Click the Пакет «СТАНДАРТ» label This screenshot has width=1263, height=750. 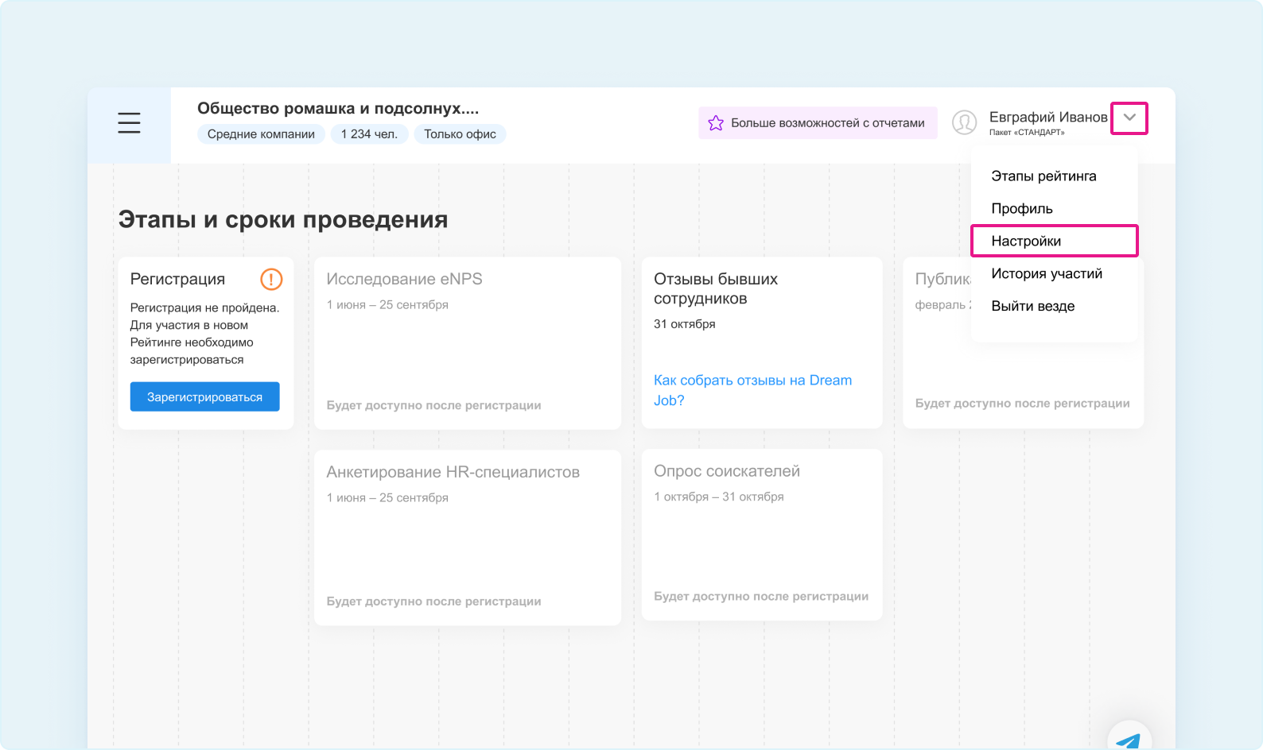click(1027, 133)
